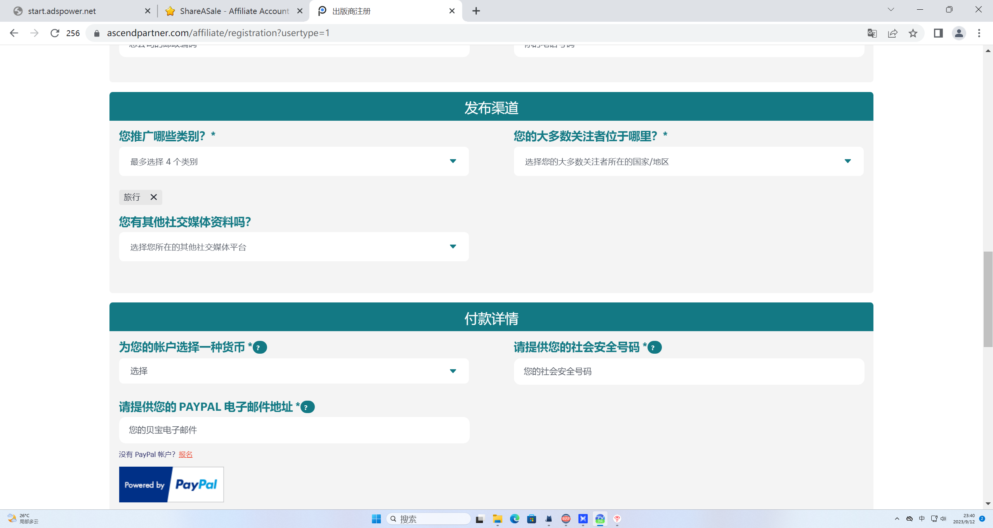993x528 pixels.
Task: Open other social media platforms dropdown
Action: click(x=294, y=247)
